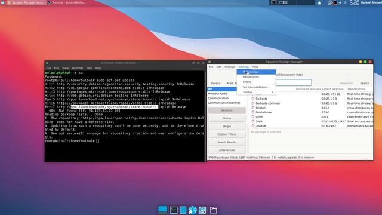Image resolution: width=382 pixels, height=215 pixels.
Task: Open Application Finder magnifier in dock
Action: click(202, 210)
